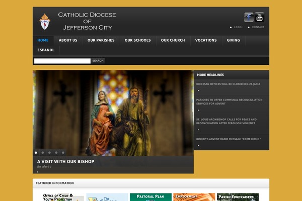Open 'St. Louis Archbishop calls for peace' headline
302x201 pixels.
tap(226, 122)
